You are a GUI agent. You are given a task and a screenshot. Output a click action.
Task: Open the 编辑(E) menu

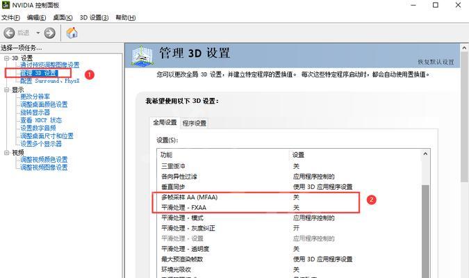[x=37, y=17]
